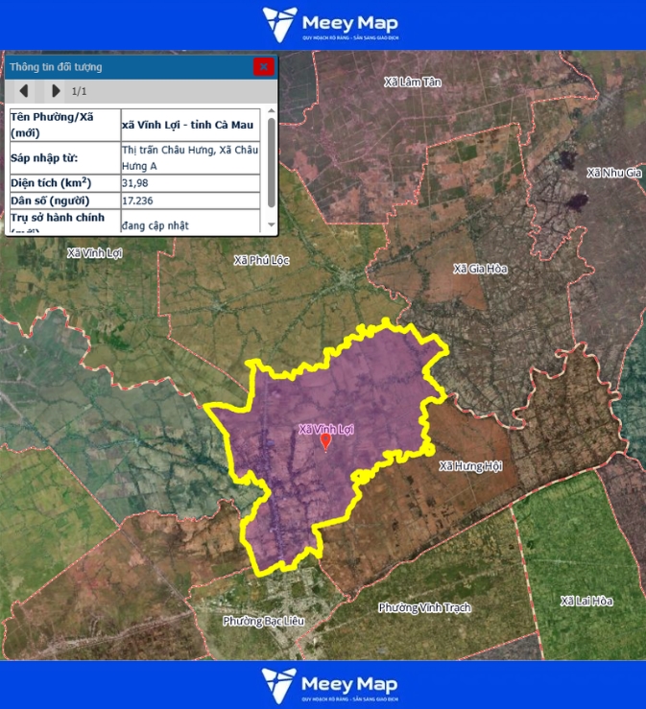Select the Xã Nhu Gia label

[612, 173]
